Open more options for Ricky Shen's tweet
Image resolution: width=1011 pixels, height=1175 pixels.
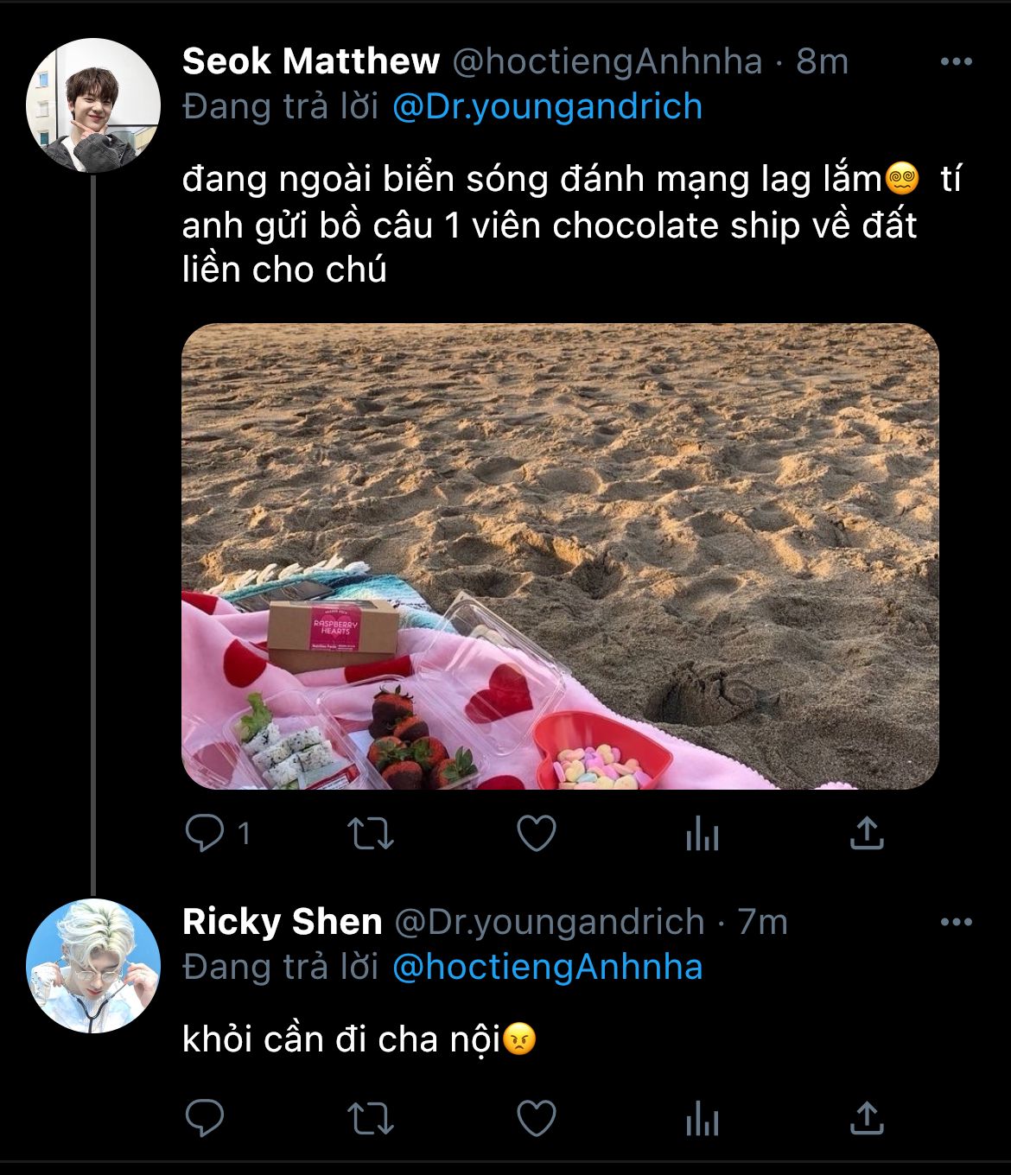pos(956,923)
